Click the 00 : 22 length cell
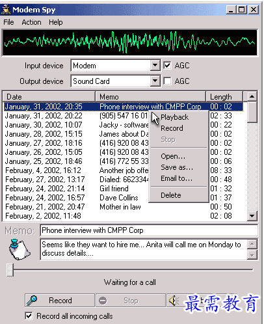Image resolution: width=264 pixels, height=324 pixels. 221,125
